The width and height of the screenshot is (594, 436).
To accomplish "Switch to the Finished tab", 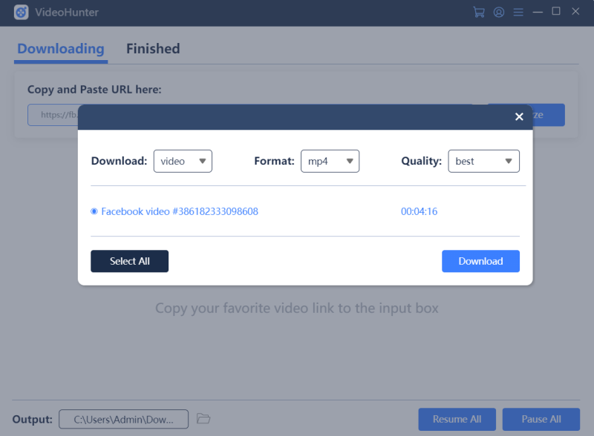I will [153, 49].
